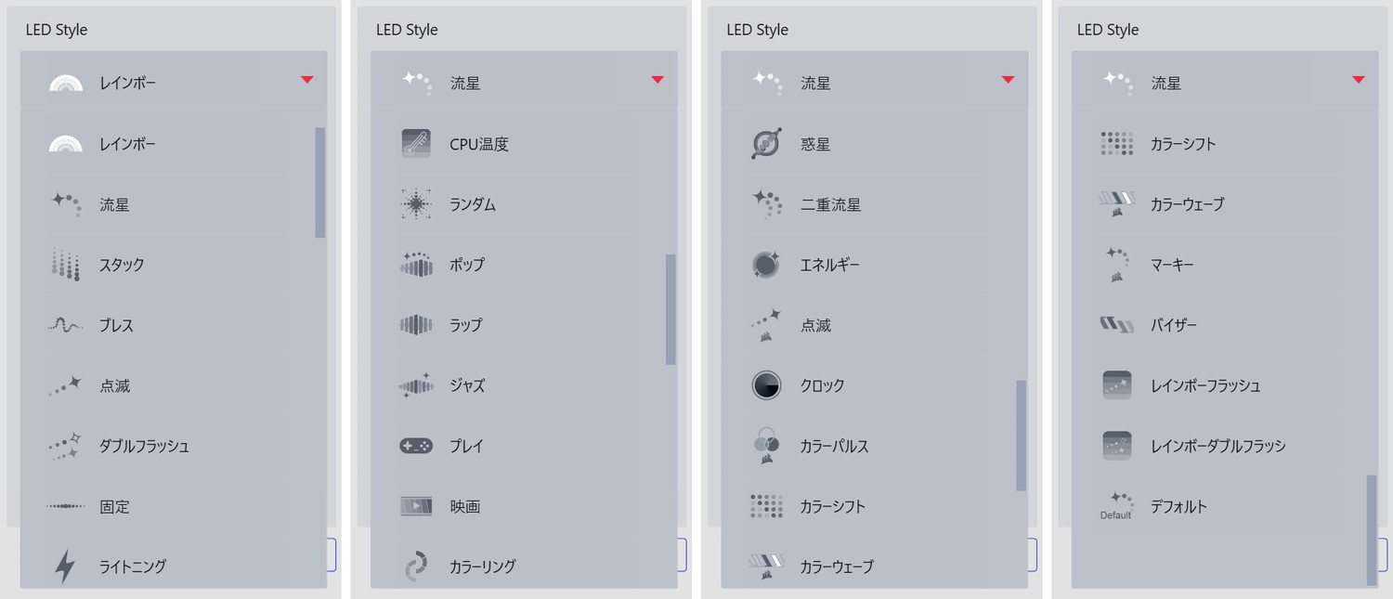
Task: Choose the プレイ gamepad icon
Action: tap(415, 446)
